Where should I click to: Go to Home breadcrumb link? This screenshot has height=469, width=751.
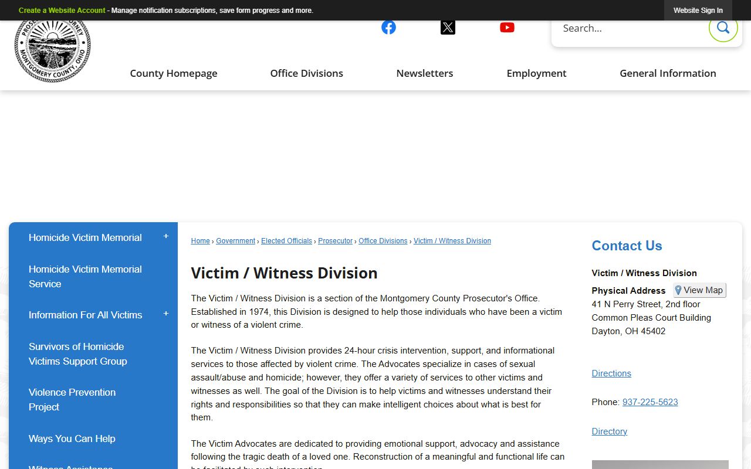point(200,241)
